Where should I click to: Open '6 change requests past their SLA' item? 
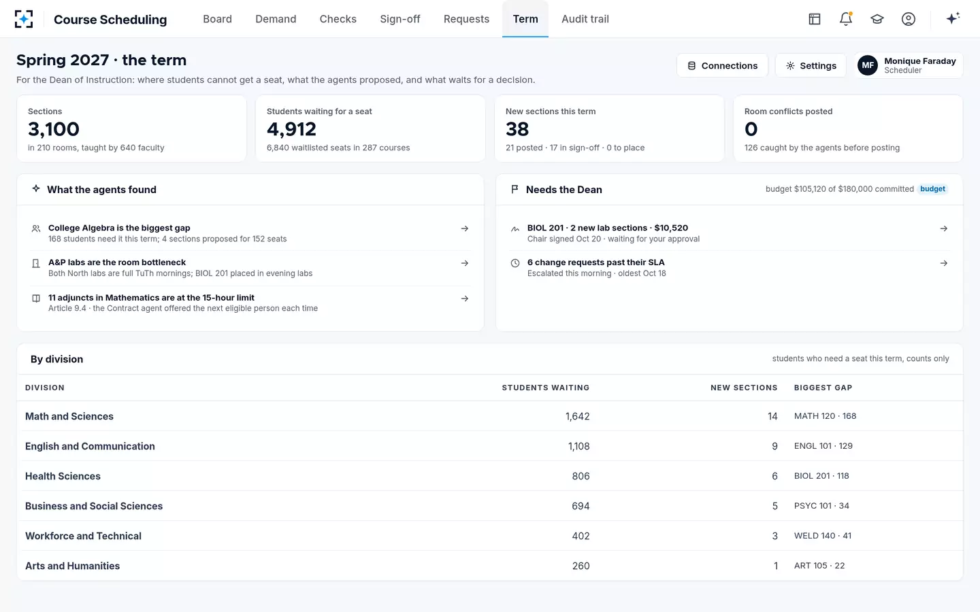coord(730,268)
